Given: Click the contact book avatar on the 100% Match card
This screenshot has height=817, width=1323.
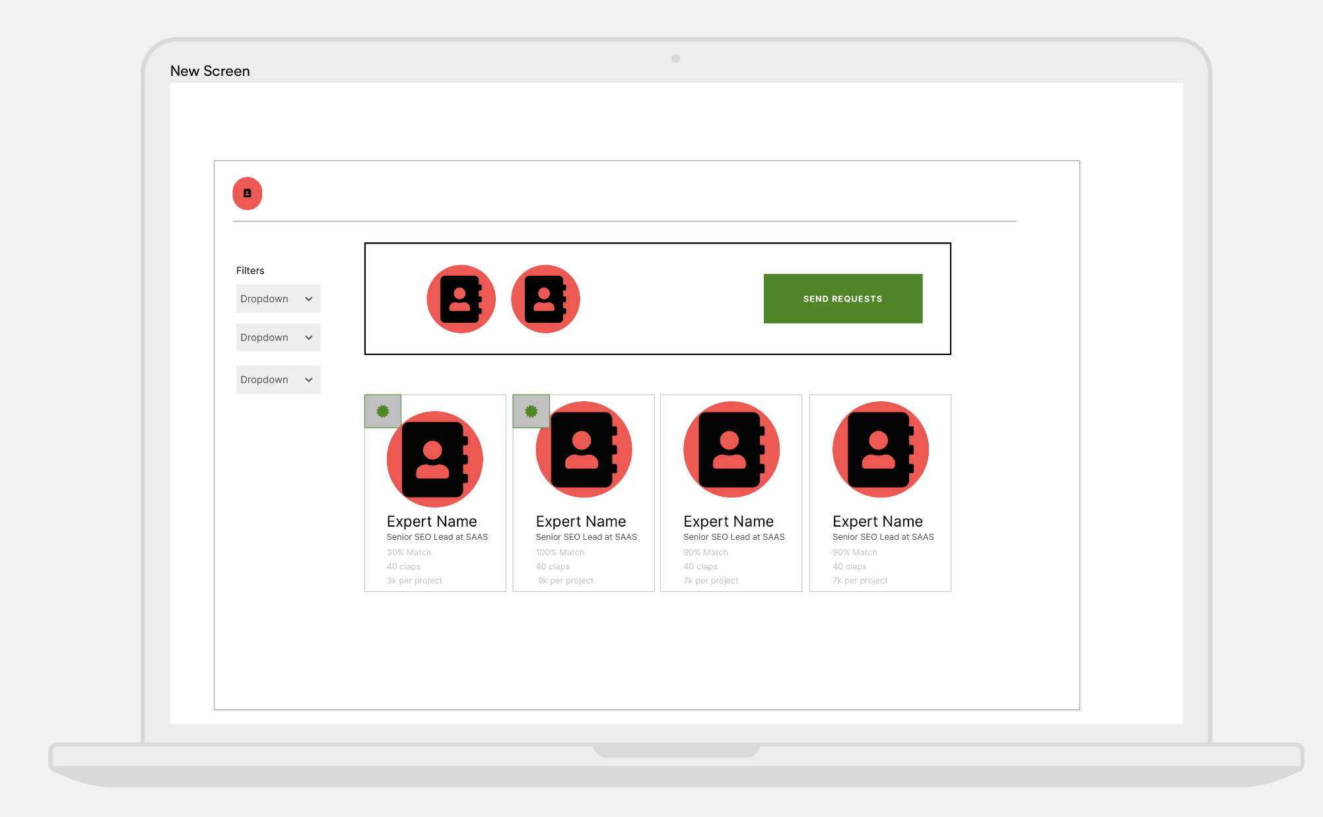Looking at the screenshot, I should pos(583,449).
